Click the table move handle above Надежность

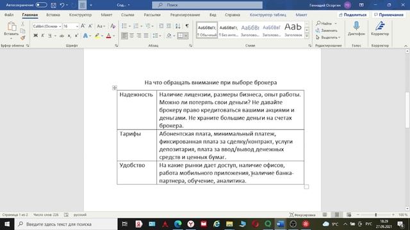(x=115, y=88)
